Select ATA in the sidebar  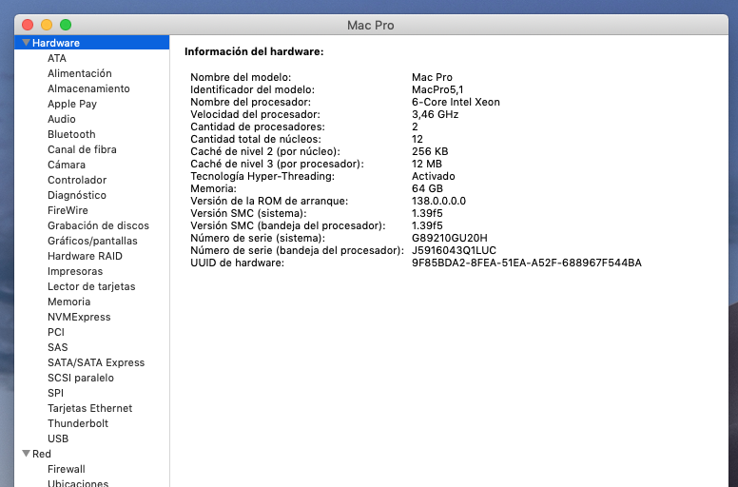57,58
